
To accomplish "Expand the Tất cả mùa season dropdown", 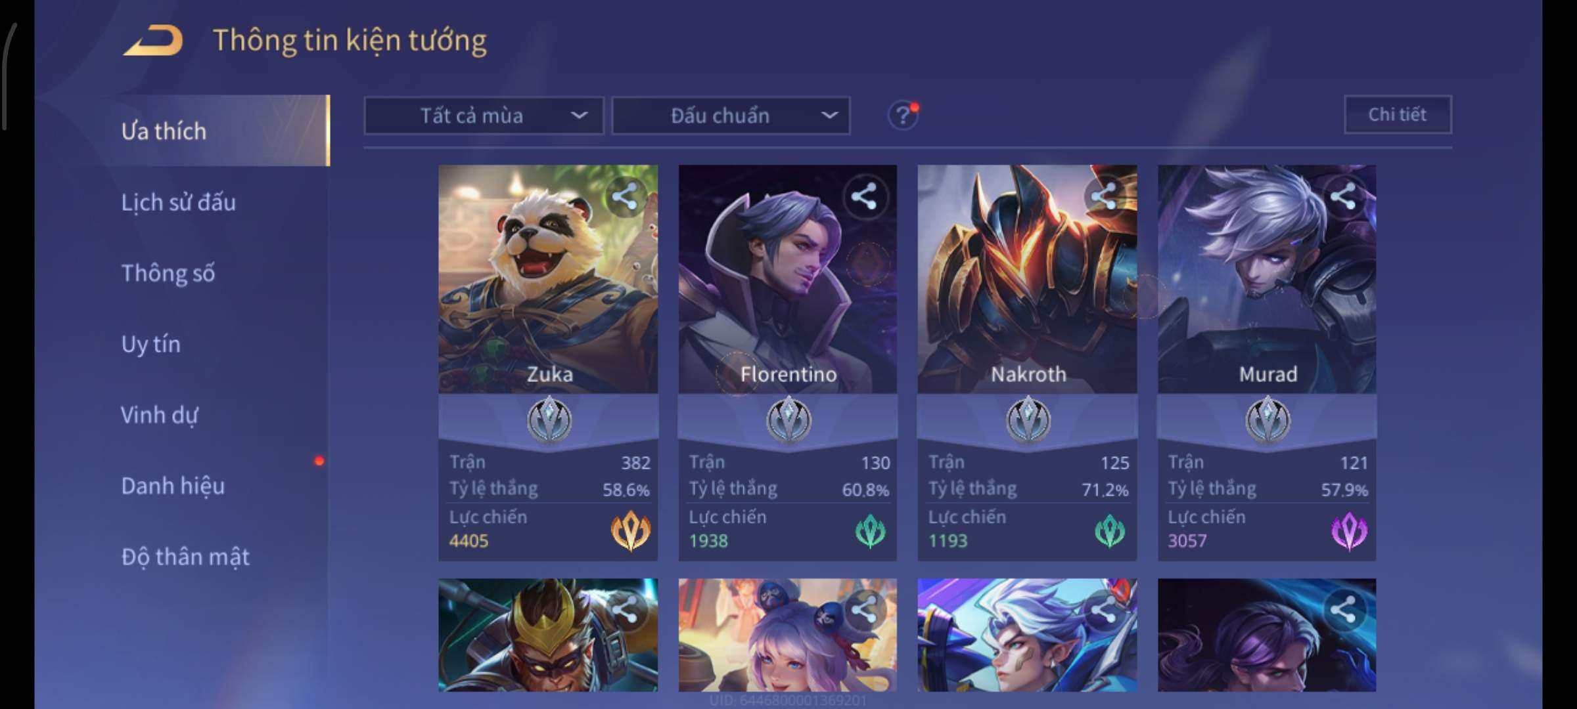I will point(484,116).
